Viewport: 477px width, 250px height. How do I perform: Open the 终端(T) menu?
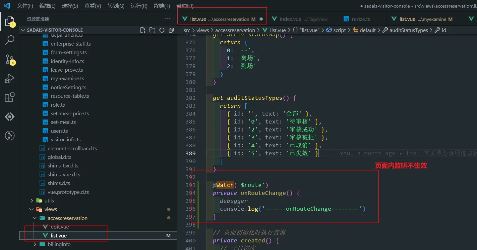coord(162,6)
